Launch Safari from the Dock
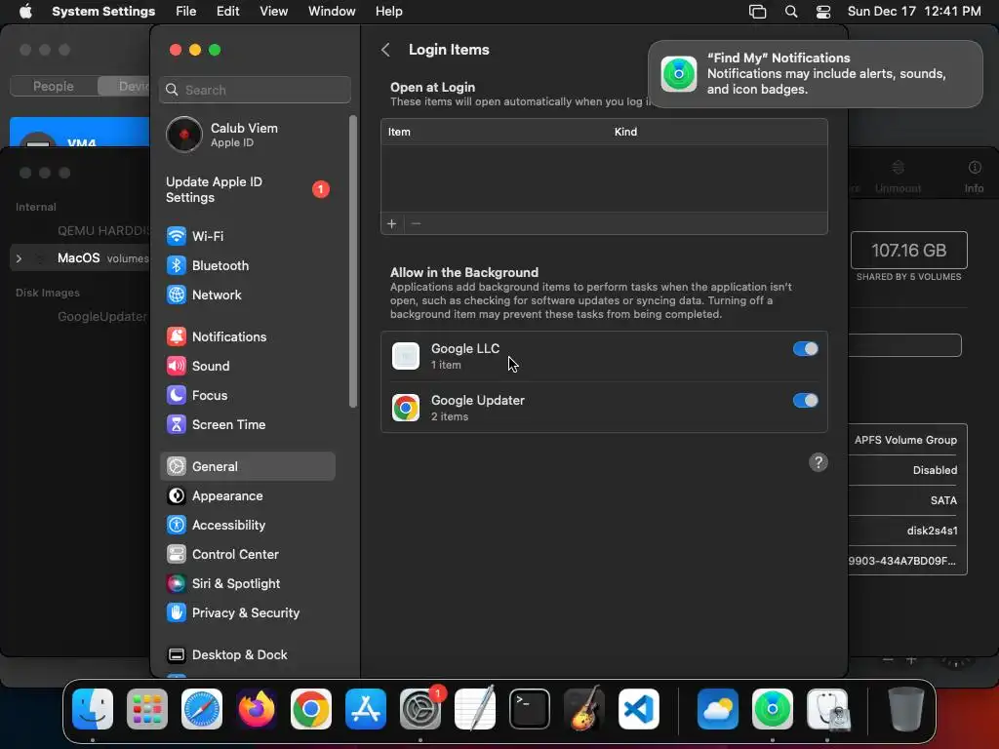 pos(202,709)
